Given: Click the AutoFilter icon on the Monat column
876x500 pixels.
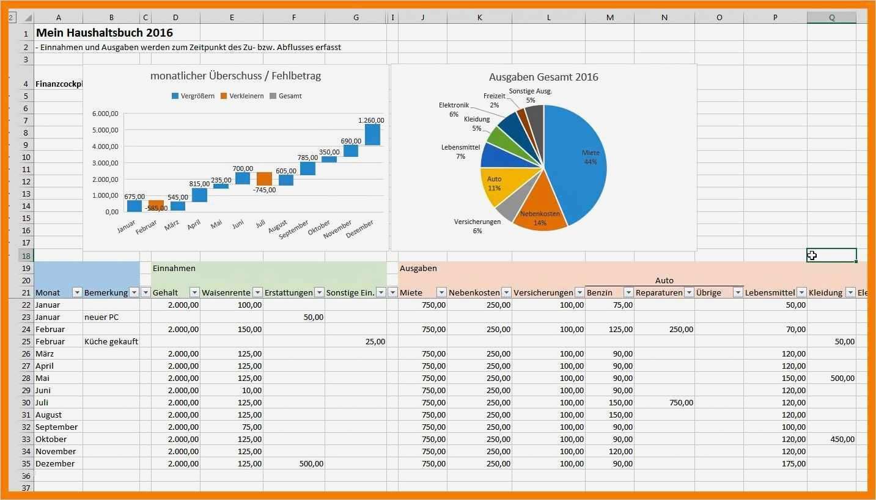Looking at the screenshot, I should tap(77, 292).
